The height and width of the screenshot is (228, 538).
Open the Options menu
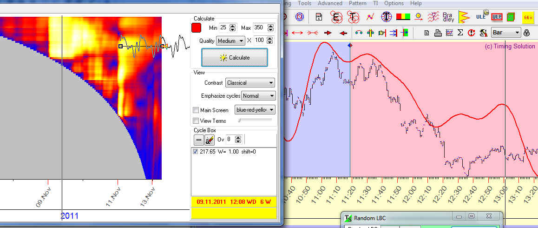(x=394, y=3)
